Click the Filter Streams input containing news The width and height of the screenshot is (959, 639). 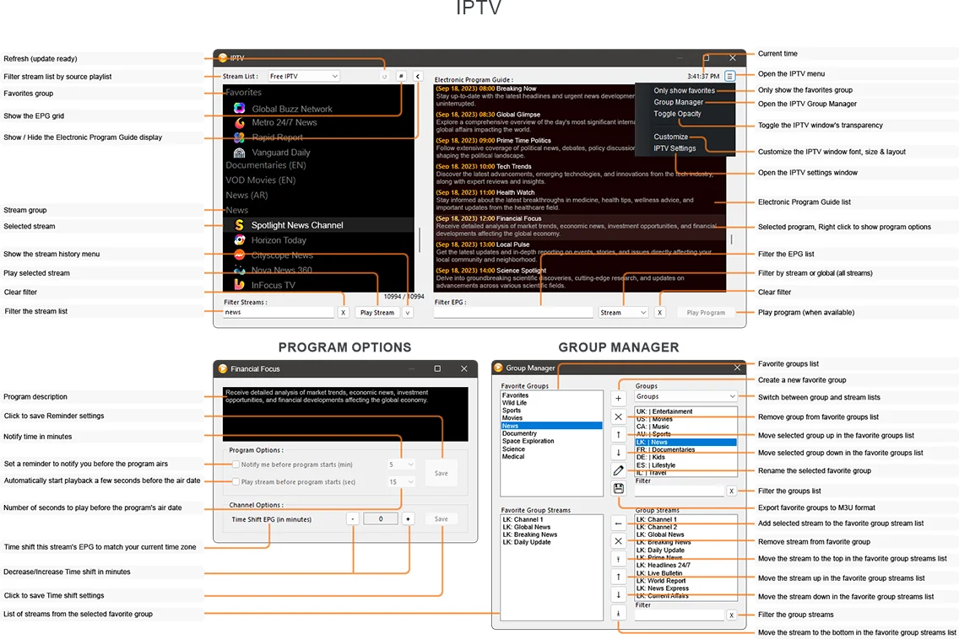(x=279, y=312)
